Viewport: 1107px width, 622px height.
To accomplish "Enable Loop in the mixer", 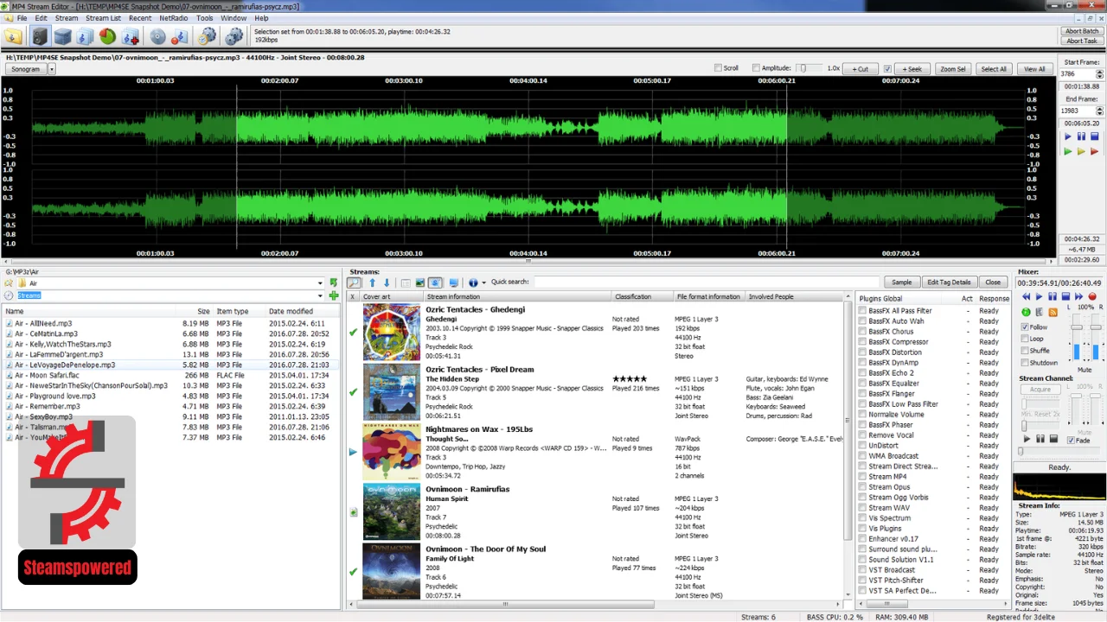I will click(1025, 339).
